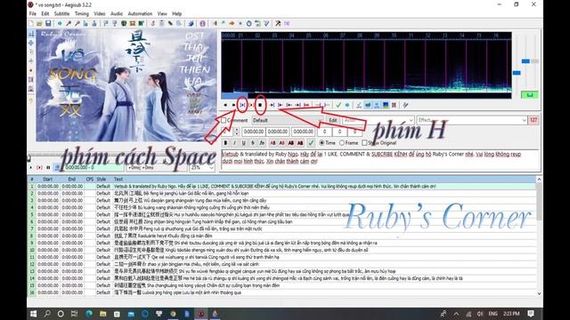Open the taskbar search magnifier icon
The height and width of the screenshot is (320, 570).
coord(47,314)
